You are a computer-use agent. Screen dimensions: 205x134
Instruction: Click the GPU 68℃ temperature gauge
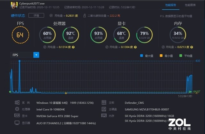pos(121,35)
